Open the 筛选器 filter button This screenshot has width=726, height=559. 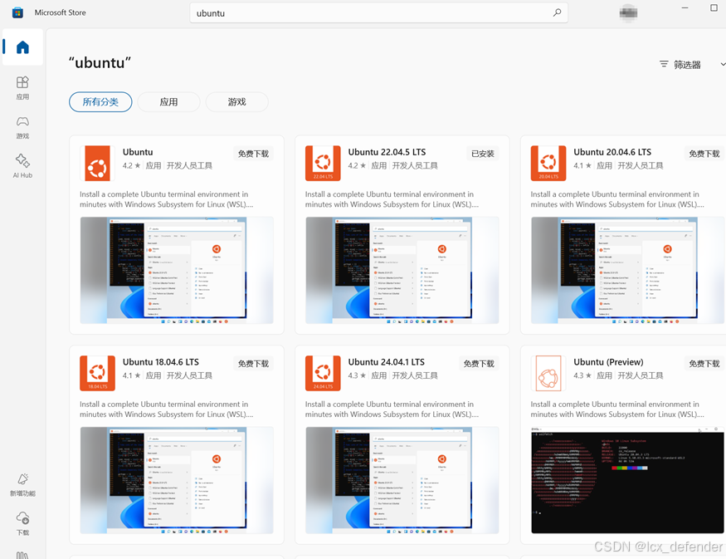687,65
